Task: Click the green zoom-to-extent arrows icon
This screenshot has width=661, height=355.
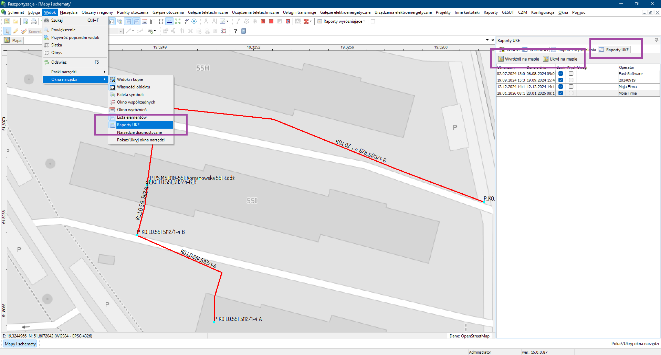Action: 178,21
